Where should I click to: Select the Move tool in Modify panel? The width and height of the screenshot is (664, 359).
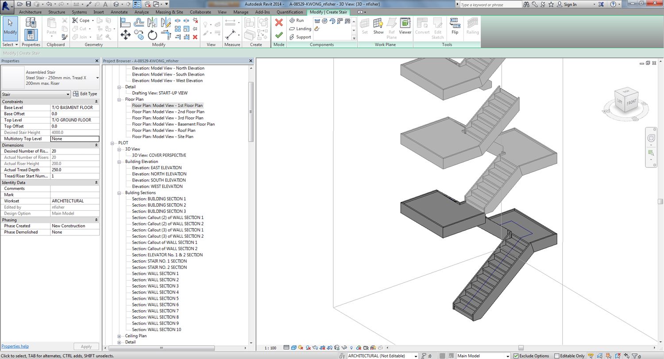pyautogui.click(x=125, y=35)
